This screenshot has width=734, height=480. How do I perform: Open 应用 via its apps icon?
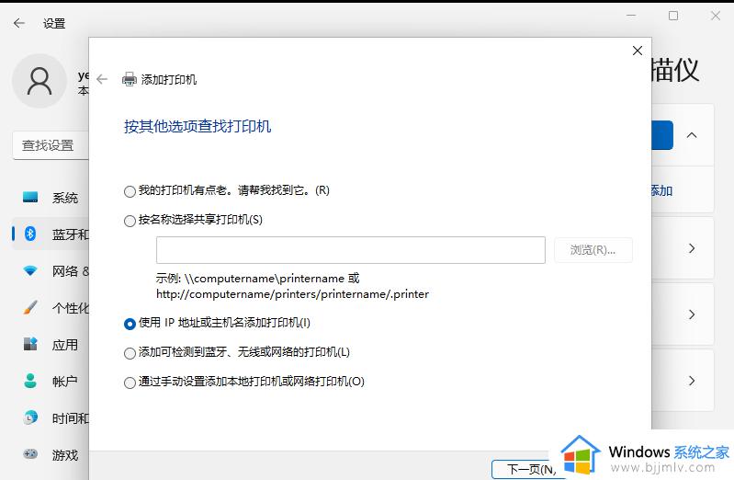click(30, 344)
